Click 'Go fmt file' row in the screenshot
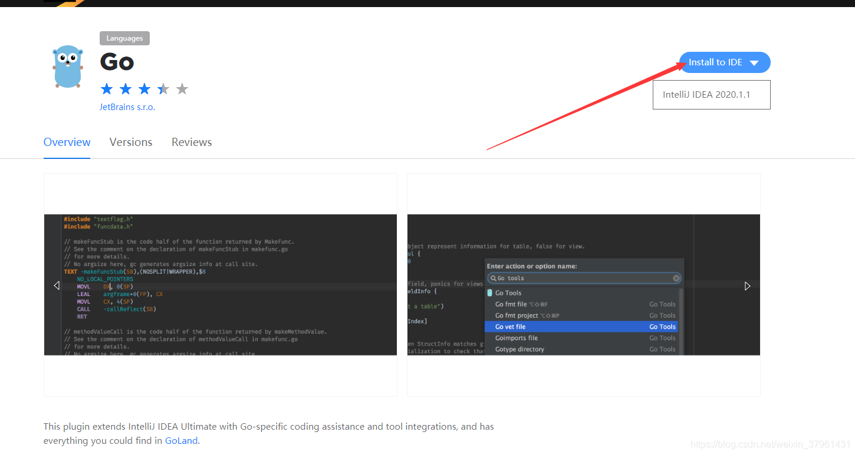The height and width of the screenshot is (455, 855). coord(581,304)
